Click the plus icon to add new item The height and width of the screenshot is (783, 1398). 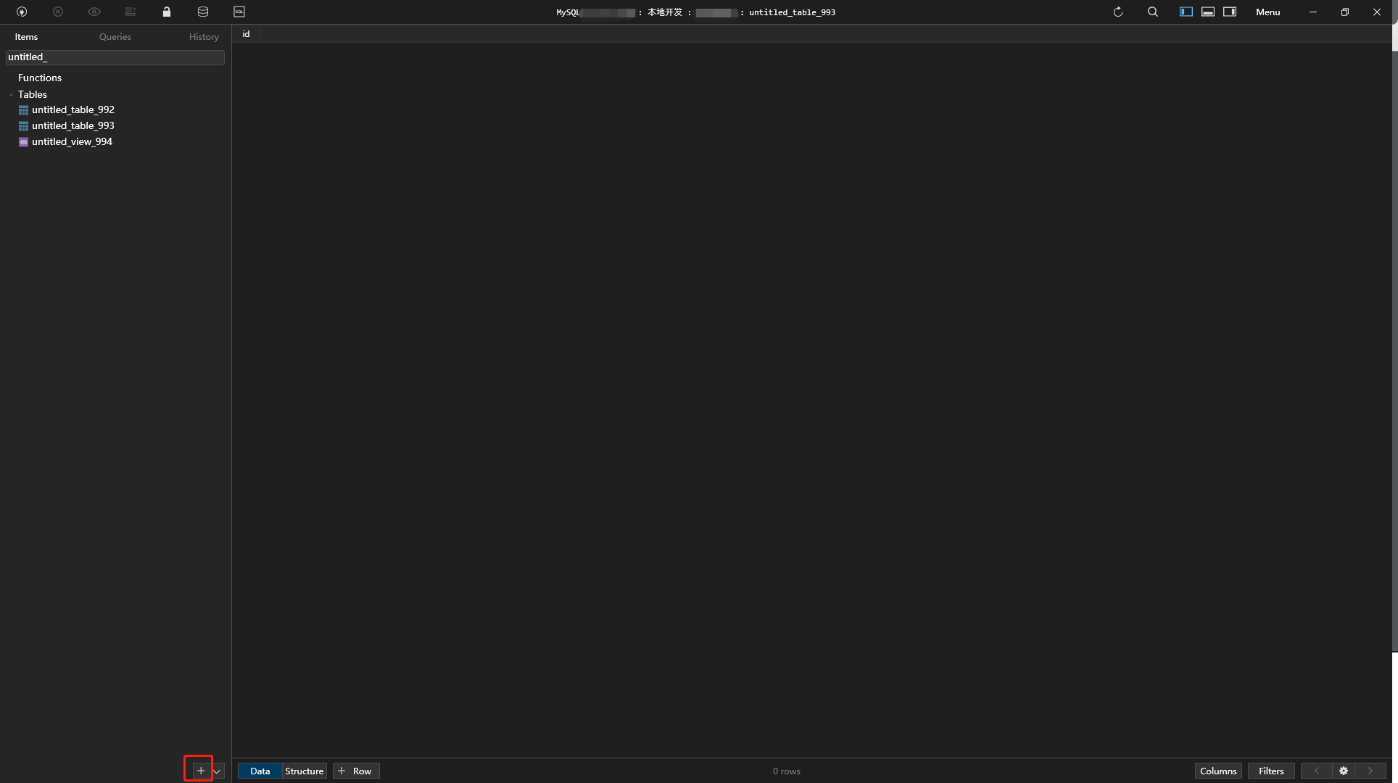[200, 771]
